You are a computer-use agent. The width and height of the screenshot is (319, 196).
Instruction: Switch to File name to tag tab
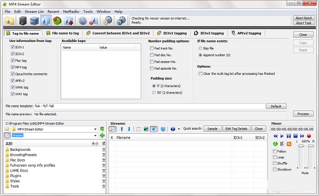click(x=62, y=33)
